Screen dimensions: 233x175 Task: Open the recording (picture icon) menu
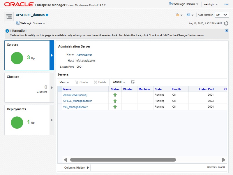pos(190,15)
